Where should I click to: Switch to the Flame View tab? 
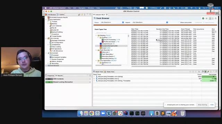pos(109,72)
